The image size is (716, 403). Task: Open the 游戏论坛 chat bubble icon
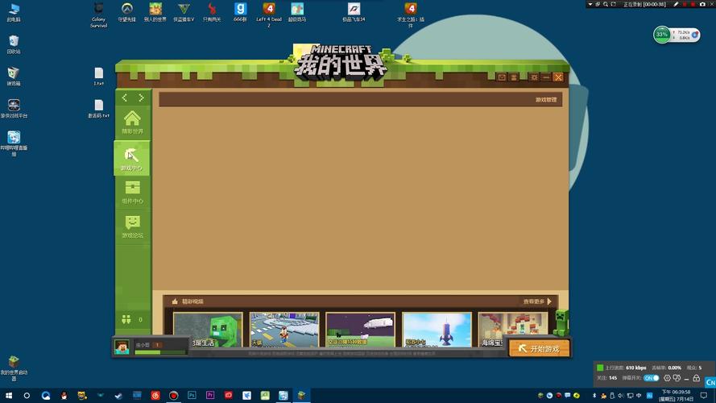132,226
